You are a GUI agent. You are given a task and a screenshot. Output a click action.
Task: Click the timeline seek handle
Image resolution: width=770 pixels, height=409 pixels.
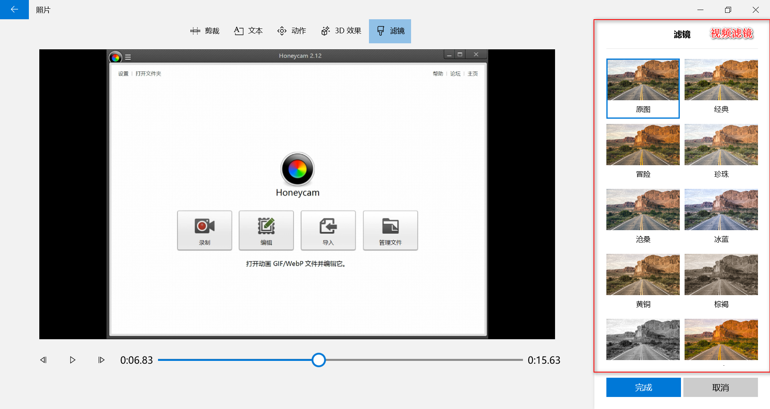(x=318, y=360)
